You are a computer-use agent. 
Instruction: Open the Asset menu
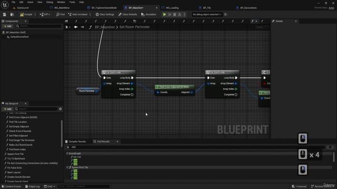pos(30,2)
